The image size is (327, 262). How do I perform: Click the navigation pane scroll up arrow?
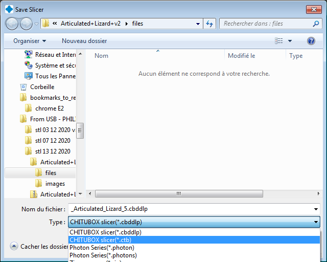pos(80,54)
